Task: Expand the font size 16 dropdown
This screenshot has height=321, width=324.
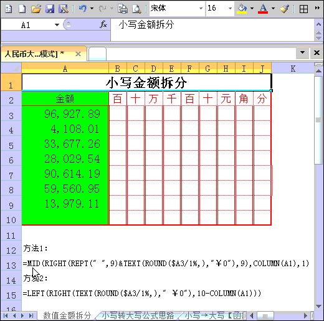Action: [230, 9]
